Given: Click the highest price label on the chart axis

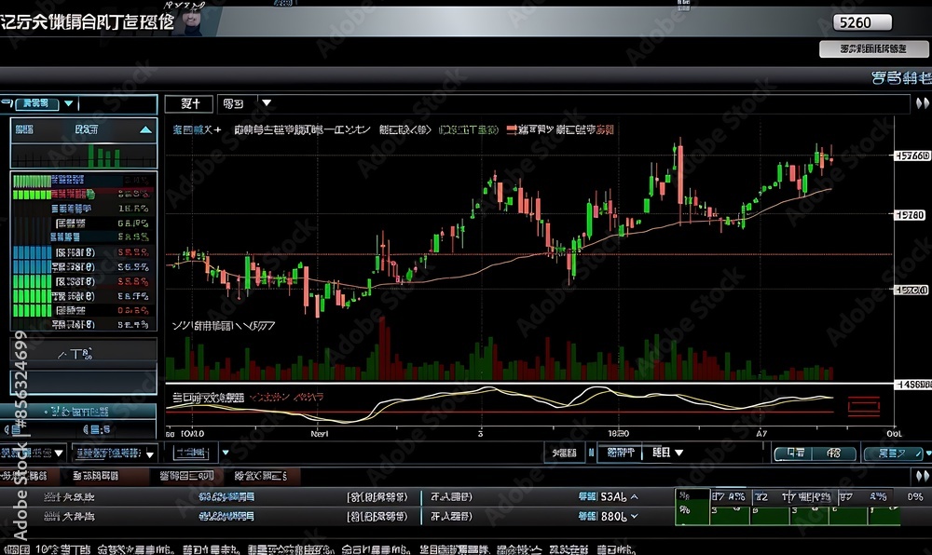Looking at the screenshot, I should [912, 156].
